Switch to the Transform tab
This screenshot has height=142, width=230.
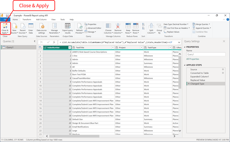click(x=27, y=20)
